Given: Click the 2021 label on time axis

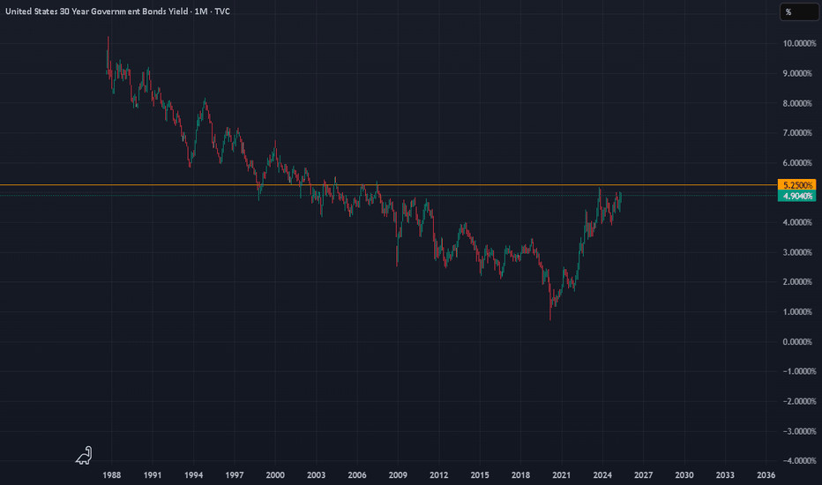Looking at the screenshot, I should (561, 474).
